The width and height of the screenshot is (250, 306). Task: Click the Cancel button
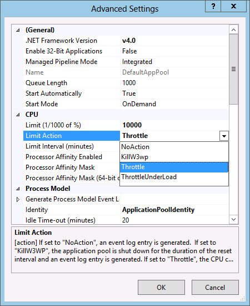coord(215,287)
